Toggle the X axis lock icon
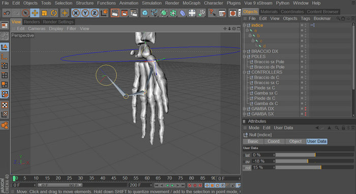Image resolution: width=356 pixels, height=194 pixels. tap(76, 13)
